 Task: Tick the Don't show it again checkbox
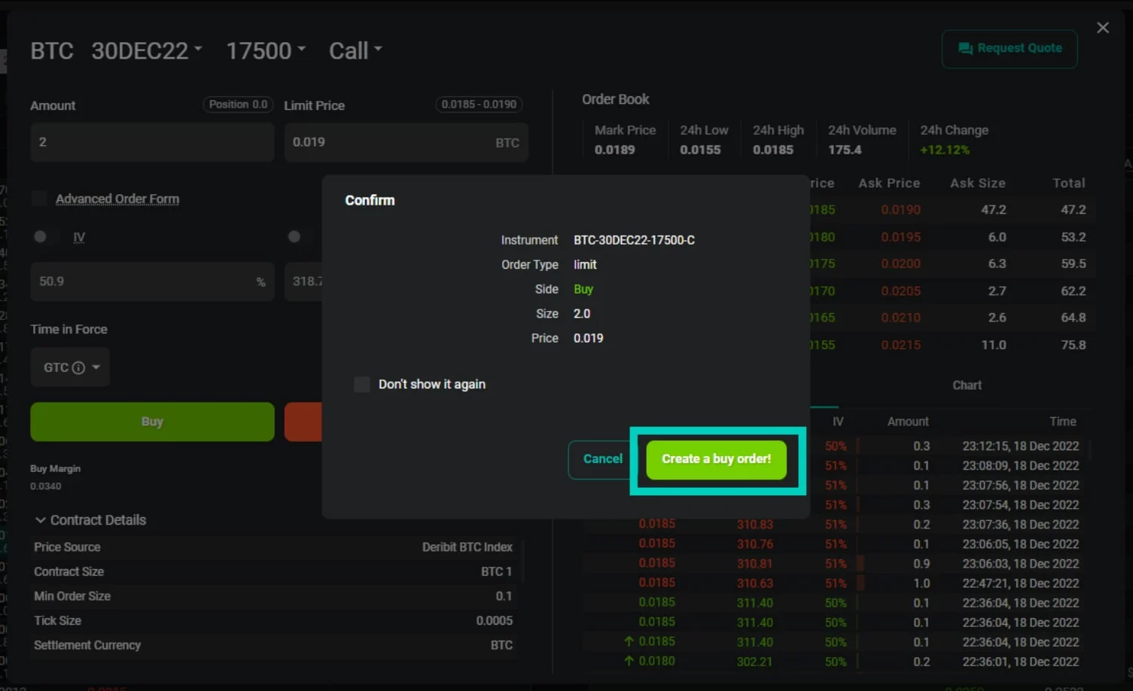(362, 385)
